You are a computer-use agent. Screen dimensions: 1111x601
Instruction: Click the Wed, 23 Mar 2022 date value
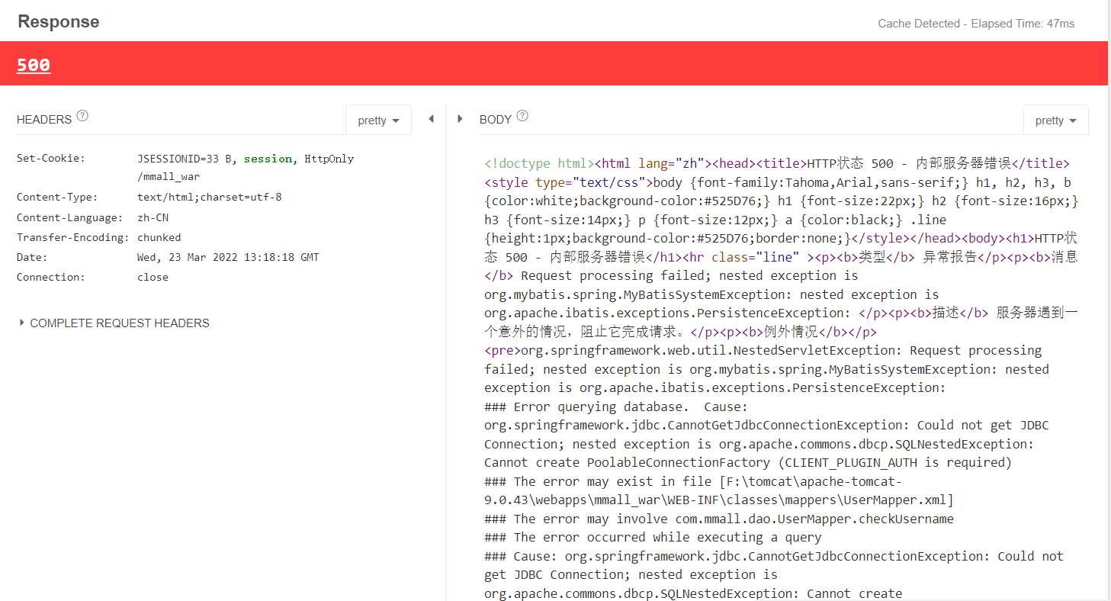(228, 257)
